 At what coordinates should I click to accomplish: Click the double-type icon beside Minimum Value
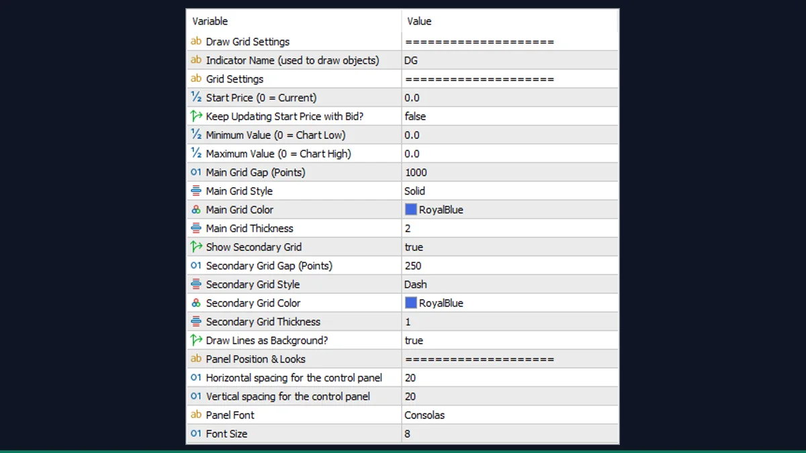pyautogui.click(x=196, y=135)
